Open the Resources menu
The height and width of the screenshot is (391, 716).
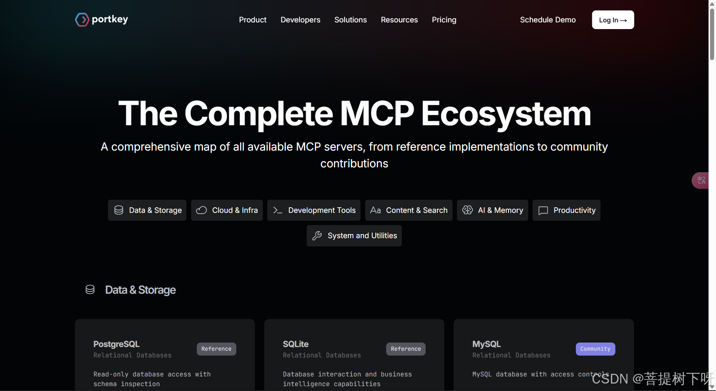399,20
